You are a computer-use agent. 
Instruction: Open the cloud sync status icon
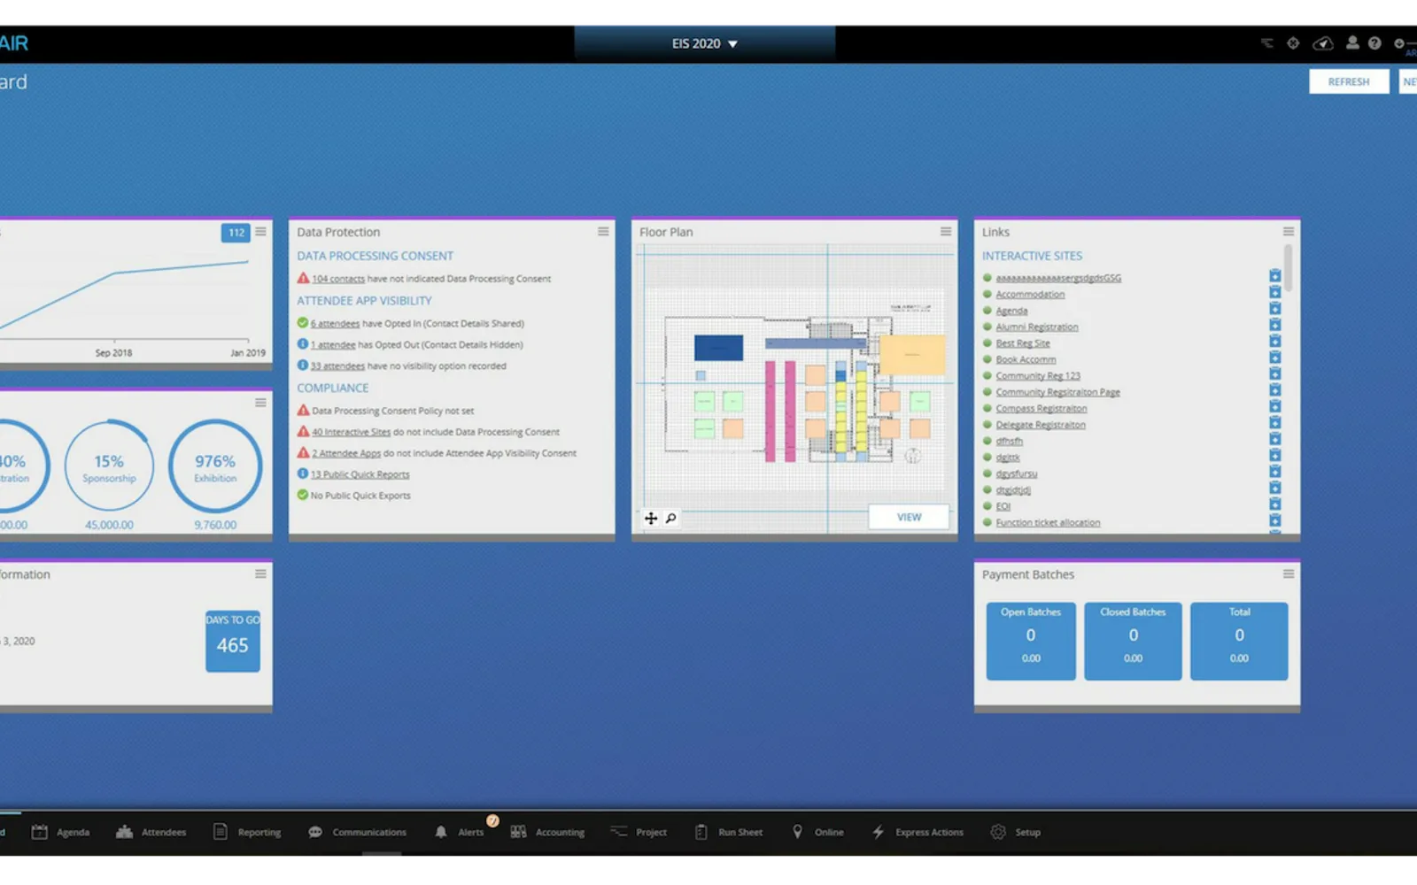1323,43
